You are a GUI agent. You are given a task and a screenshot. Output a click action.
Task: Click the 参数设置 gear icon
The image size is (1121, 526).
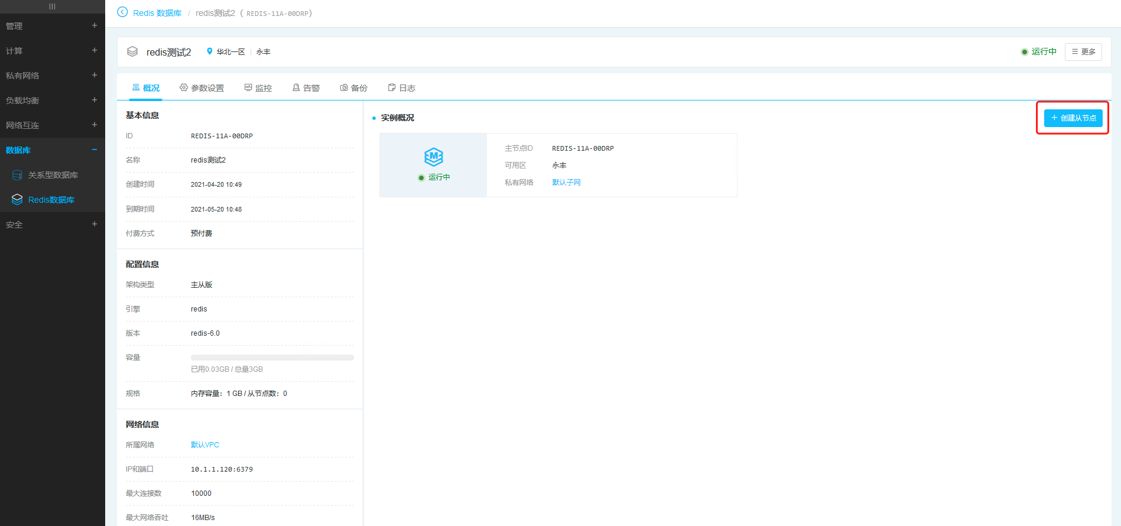tap(184, 87)
